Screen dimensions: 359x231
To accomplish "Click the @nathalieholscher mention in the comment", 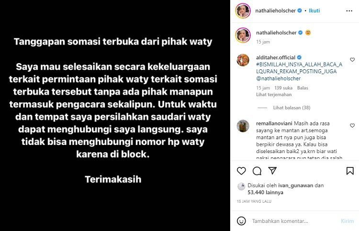I will click(x=278, y=78).
